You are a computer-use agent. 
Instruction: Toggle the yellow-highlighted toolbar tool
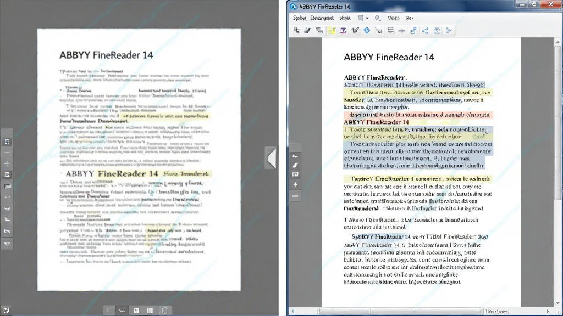click(x=332, y=31)
